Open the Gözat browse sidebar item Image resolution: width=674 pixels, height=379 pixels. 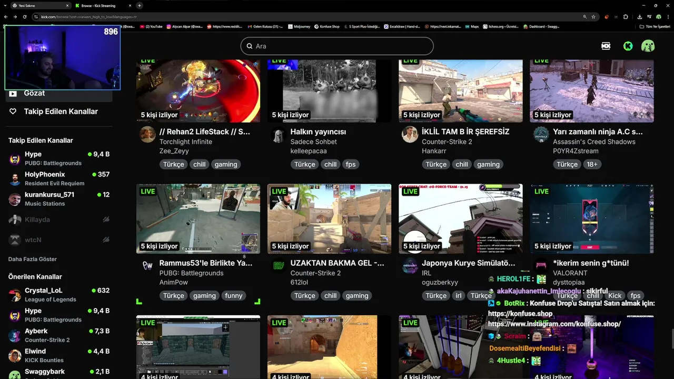click(x=58, y=94)
